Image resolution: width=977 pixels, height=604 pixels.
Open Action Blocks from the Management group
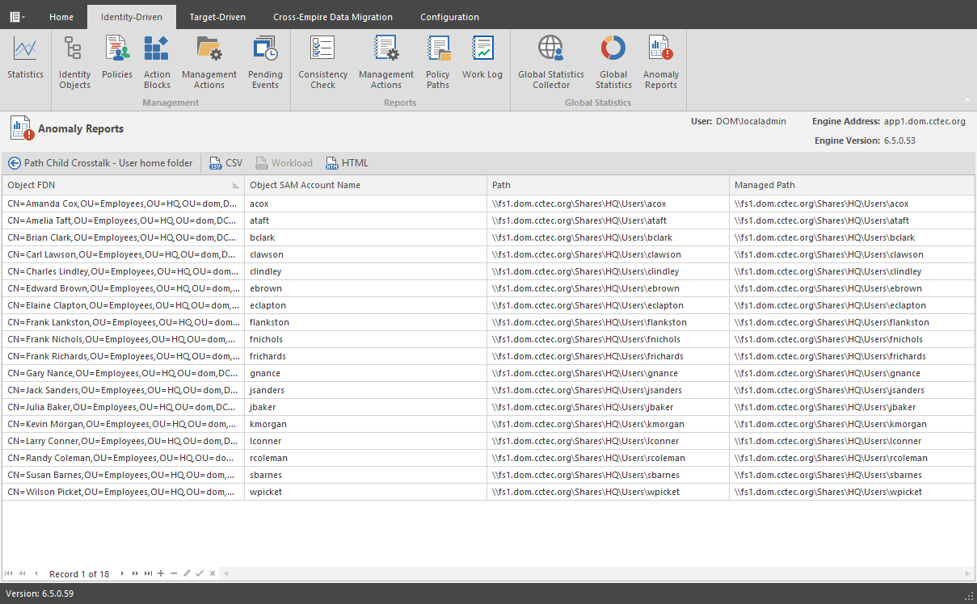point(157,61)
